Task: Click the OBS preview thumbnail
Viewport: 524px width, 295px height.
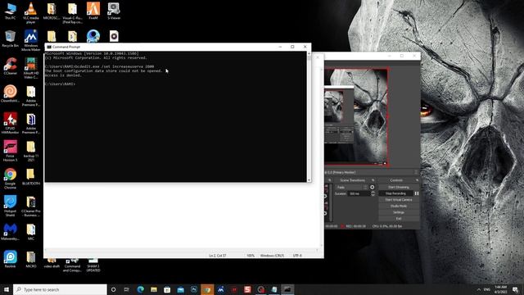Action: click(x=356, y=116)
